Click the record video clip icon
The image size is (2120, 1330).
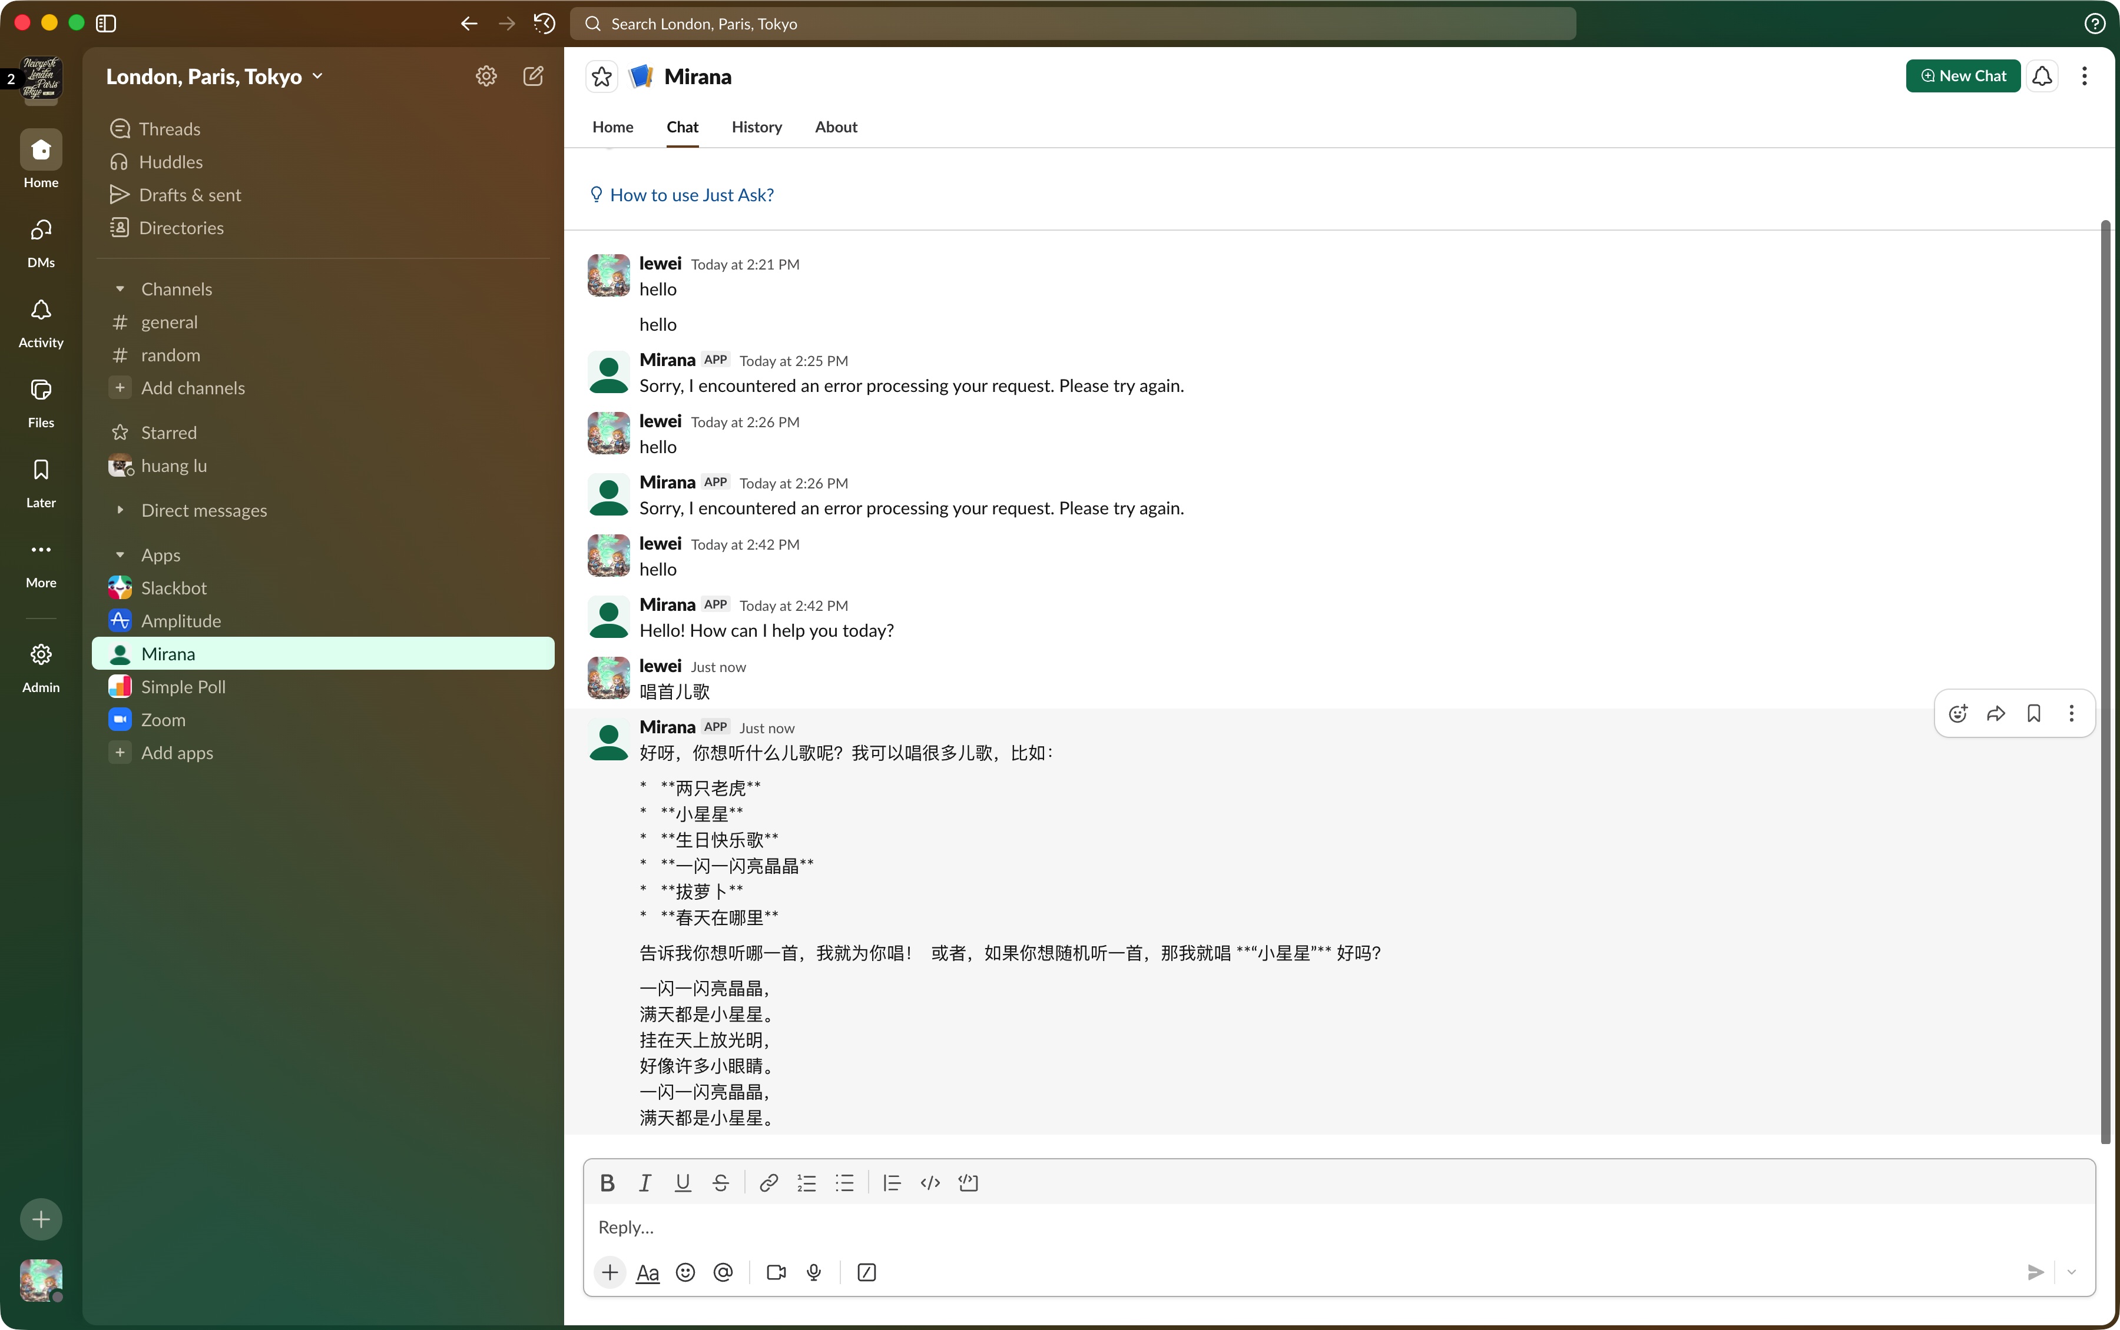click(776, 1272)
